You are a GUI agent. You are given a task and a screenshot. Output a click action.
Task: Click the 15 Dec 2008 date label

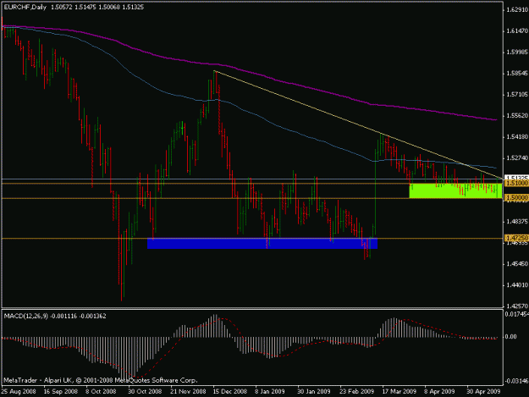tap(229, 392)
